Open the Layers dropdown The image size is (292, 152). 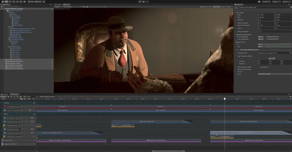pyautogui.click(x=276, y=2)
